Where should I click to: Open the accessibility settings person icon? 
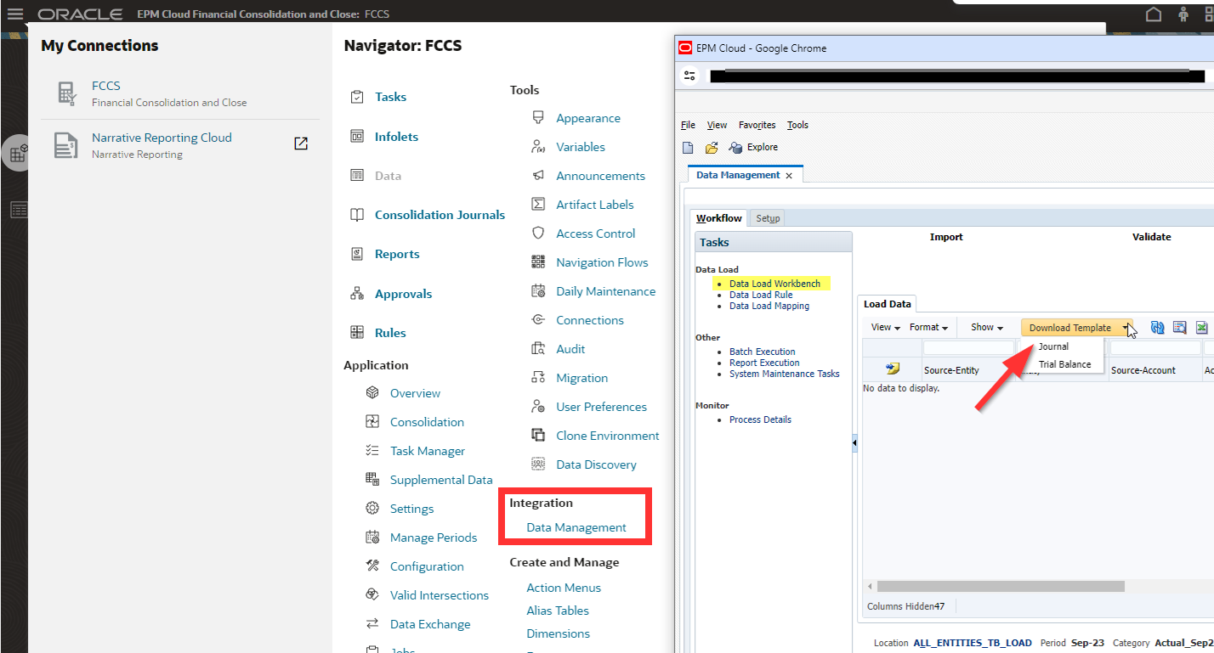pos(1183,14)
